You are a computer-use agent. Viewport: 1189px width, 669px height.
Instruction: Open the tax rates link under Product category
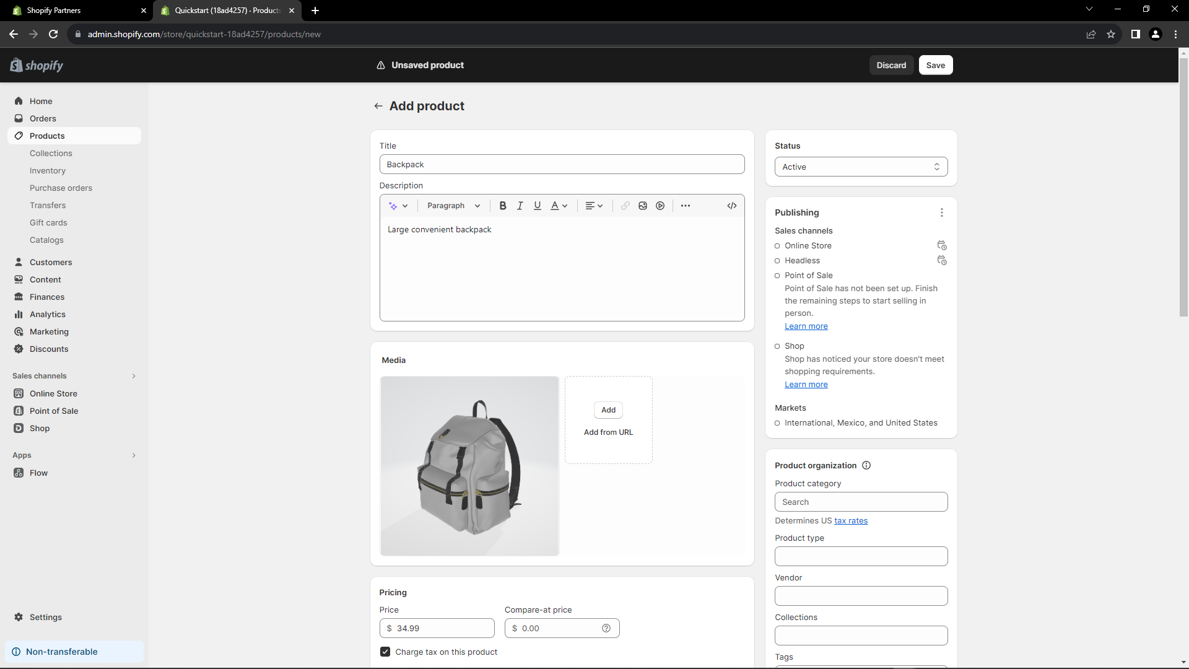point(851,521)
